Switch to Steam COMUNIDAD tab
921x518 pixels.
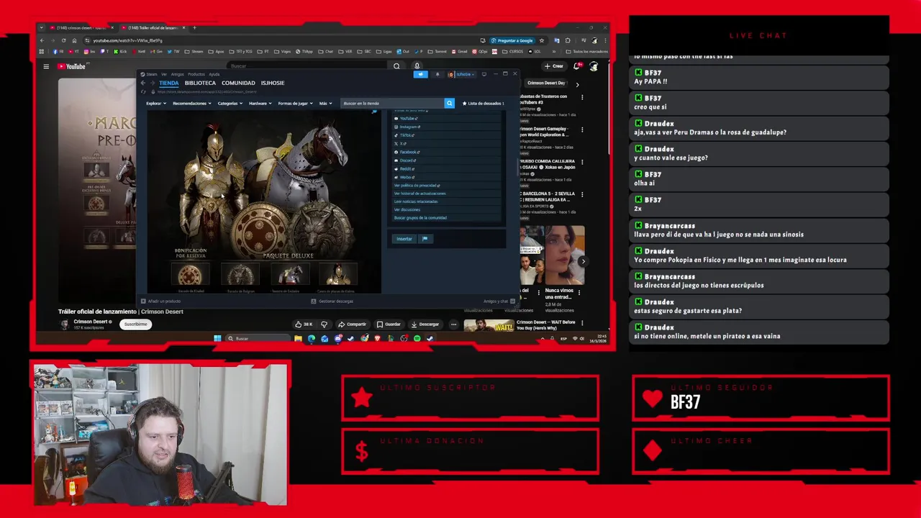pyautogui.click(x=238, y=83)
